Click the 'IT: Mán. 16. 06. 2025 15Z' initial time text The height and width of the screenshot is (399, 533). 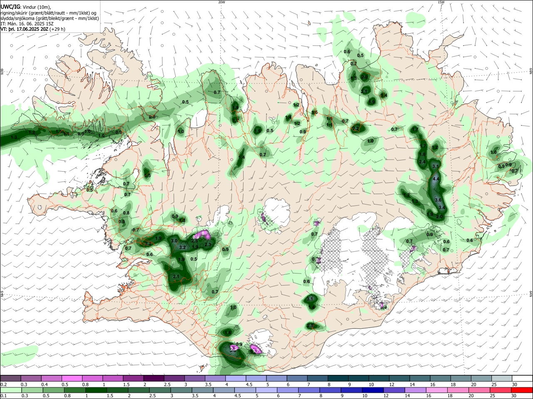pos(27,24)
